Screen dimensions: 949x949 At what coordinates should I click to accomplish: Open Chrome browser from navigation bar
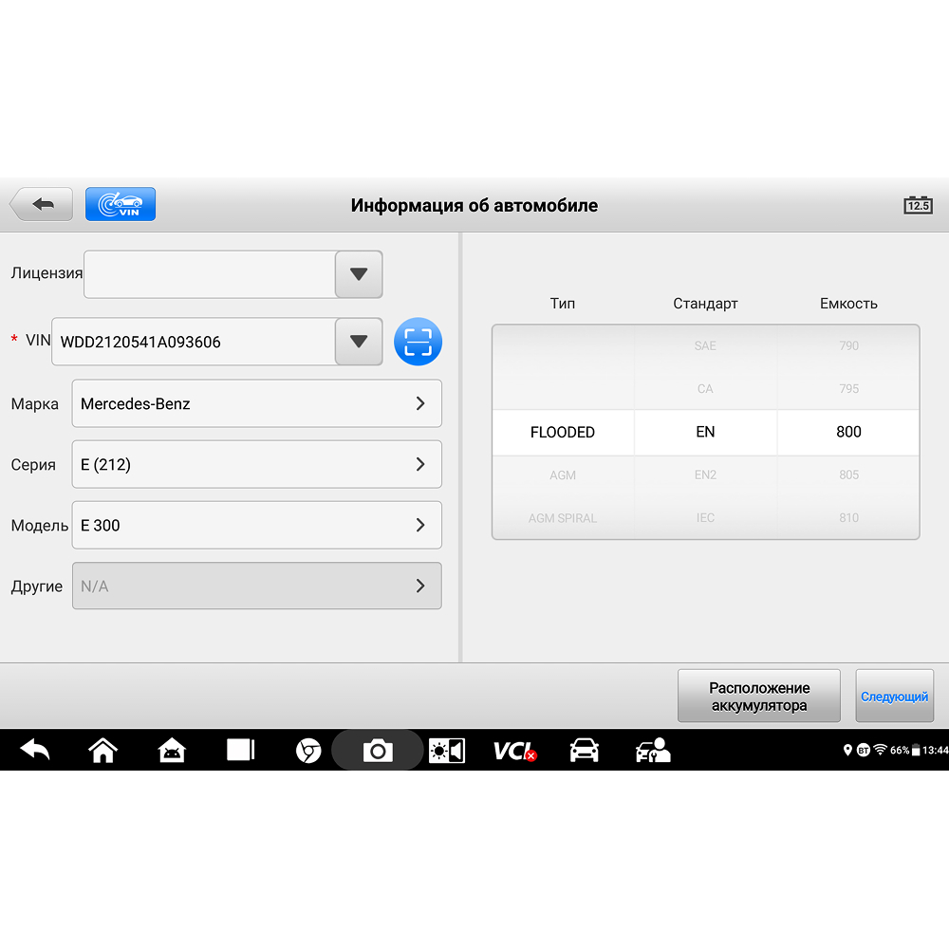click(308, 751)
